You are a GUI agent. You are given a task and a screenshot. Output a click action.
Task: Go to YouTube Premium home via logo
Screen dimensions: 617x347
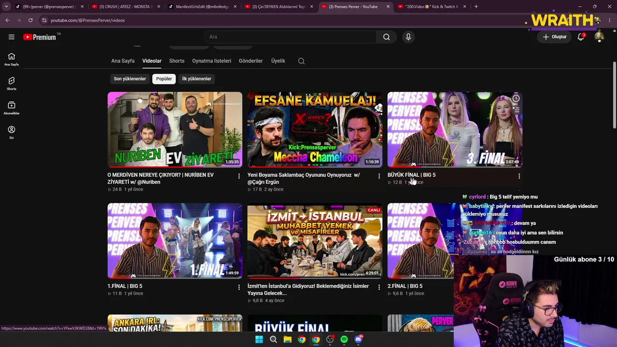(x=40, y=37)
